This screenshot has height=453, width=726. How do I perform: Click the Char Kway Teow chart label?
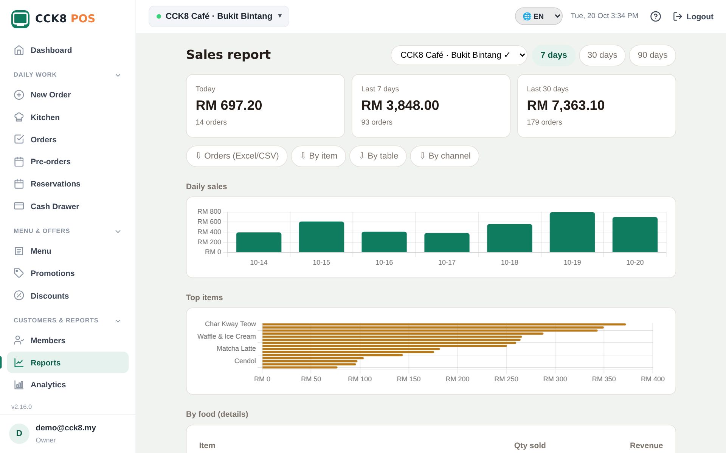pos(230,324)
